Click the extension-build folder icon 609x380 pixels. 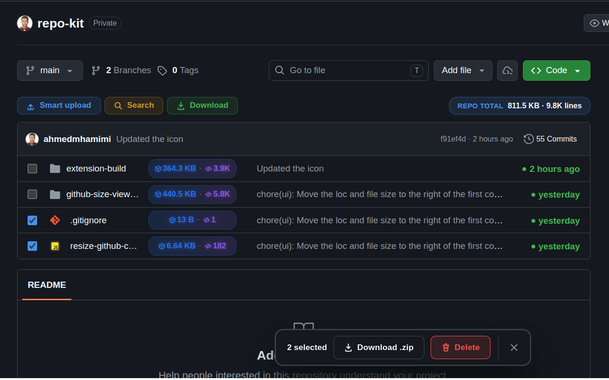(55, 169)
